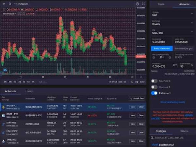Click the Share & Earn button
This screenshot has height=147, width=196.
tap(137, 99)
